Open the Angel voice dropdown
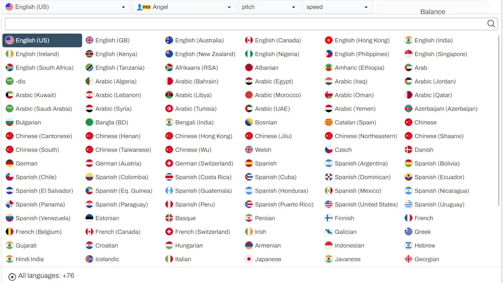Screen dimensions: 503x283 tap(184, 7)
